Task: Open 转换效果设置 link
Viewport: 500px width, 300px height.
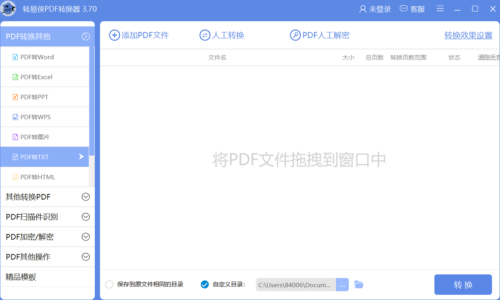Action: (468, 36)
